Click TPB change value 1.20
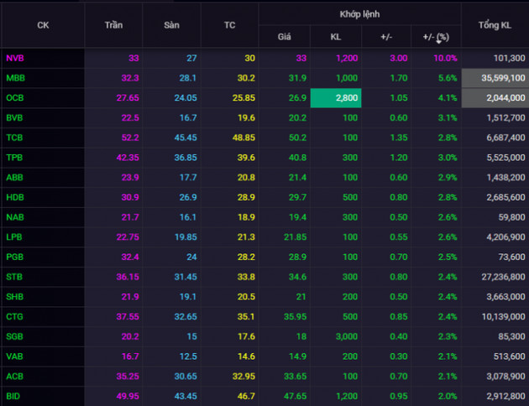529x406 pixels. coord(399,158)
